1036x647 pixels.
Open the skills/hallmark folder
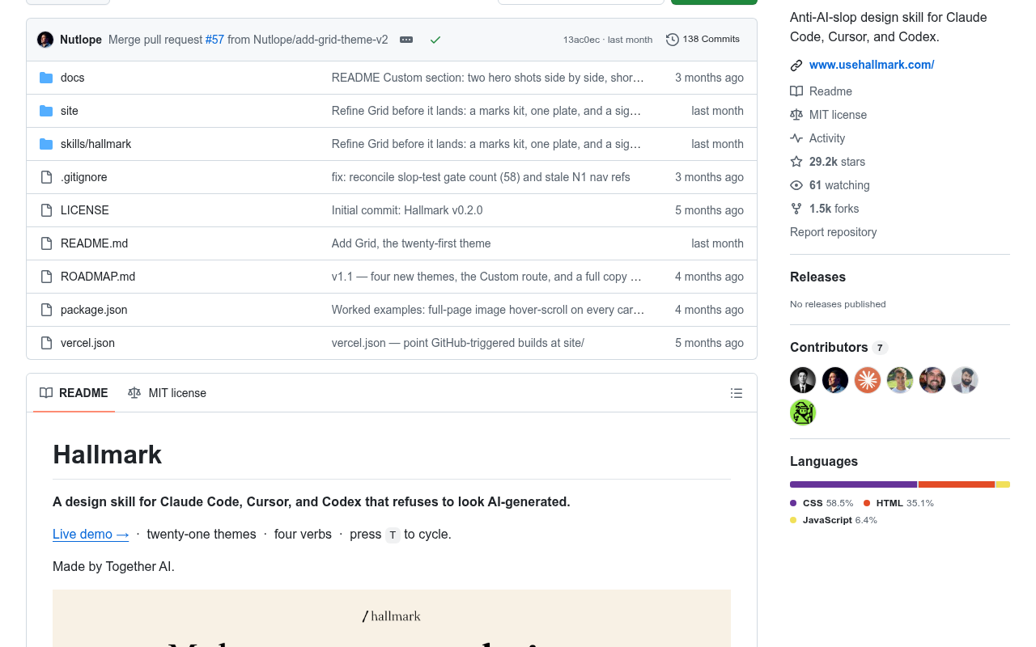(96, 144)
